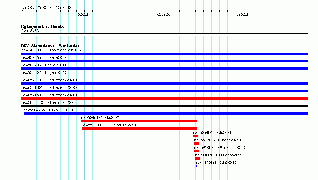318x180 pixels.
Task: Select the blue bar under nsv5964765
Action: (166, 114)
